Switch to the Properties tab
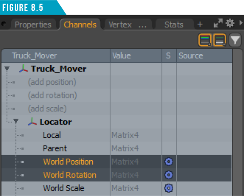This screenshot has height=196, width=244. tap(33, 25)
